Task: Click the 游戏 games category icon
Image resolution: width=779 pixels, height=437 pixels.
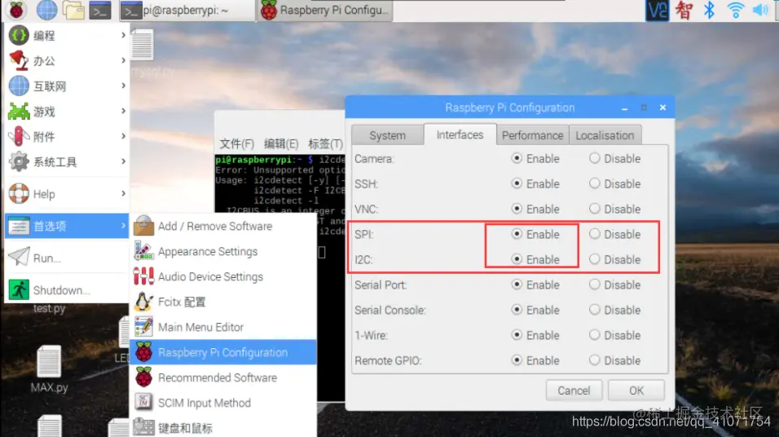Action: (19, 112)
